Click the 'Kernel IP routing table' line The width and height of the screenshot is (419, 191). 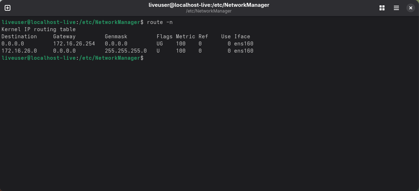[38, 29]
